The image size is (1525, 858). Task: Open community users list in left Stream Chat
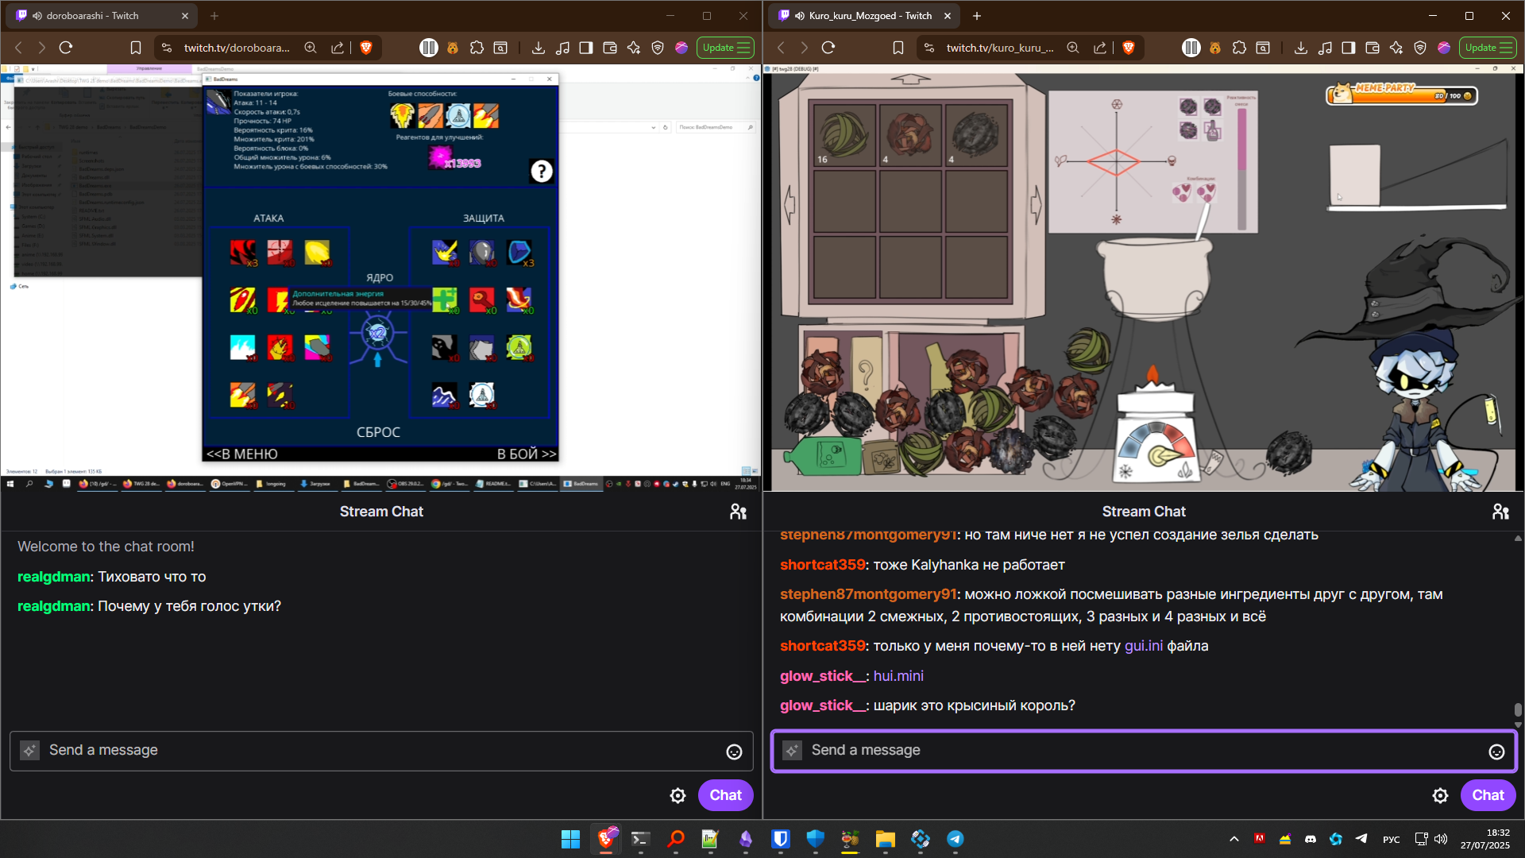[738, 512]
